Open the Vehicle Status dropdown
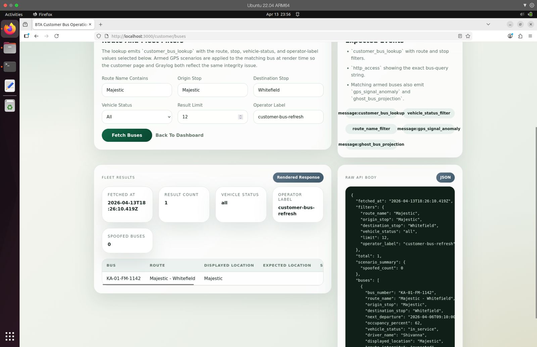The image size is (537, 347). click(137, 117)
